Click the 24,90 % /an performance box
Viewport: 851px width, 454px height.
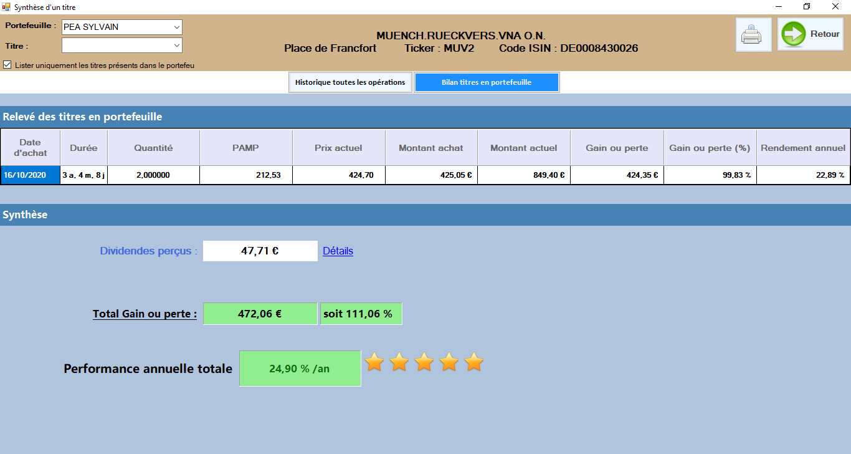[300, 369]
